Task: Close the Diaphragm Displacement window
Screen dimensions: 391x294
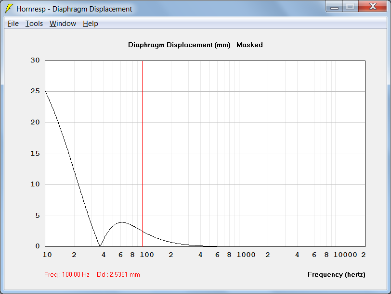Action: (373, 7)
